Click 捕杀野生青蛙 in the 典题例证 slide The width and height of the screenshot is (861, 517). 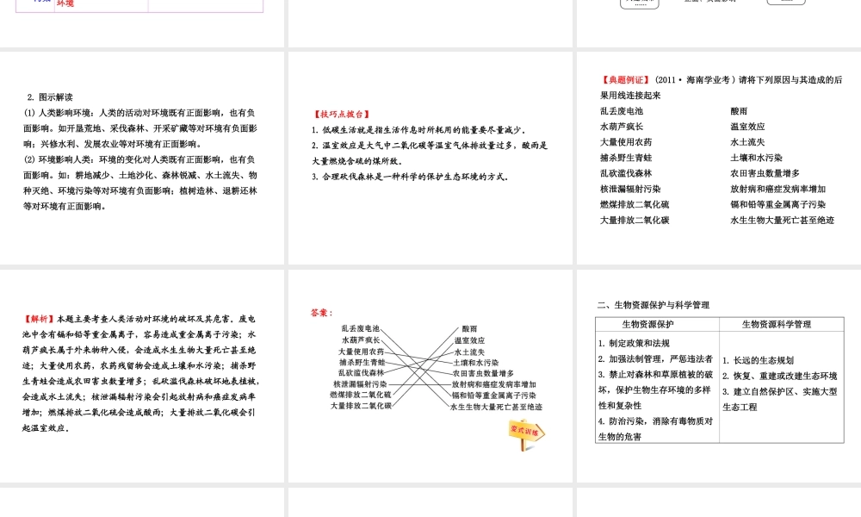tap(626, 158)
